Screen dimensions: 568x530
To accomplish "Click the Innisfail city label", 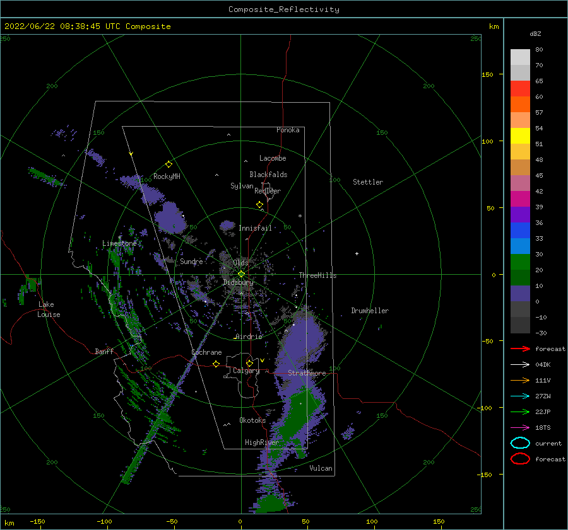I will (x=255, y=228).
